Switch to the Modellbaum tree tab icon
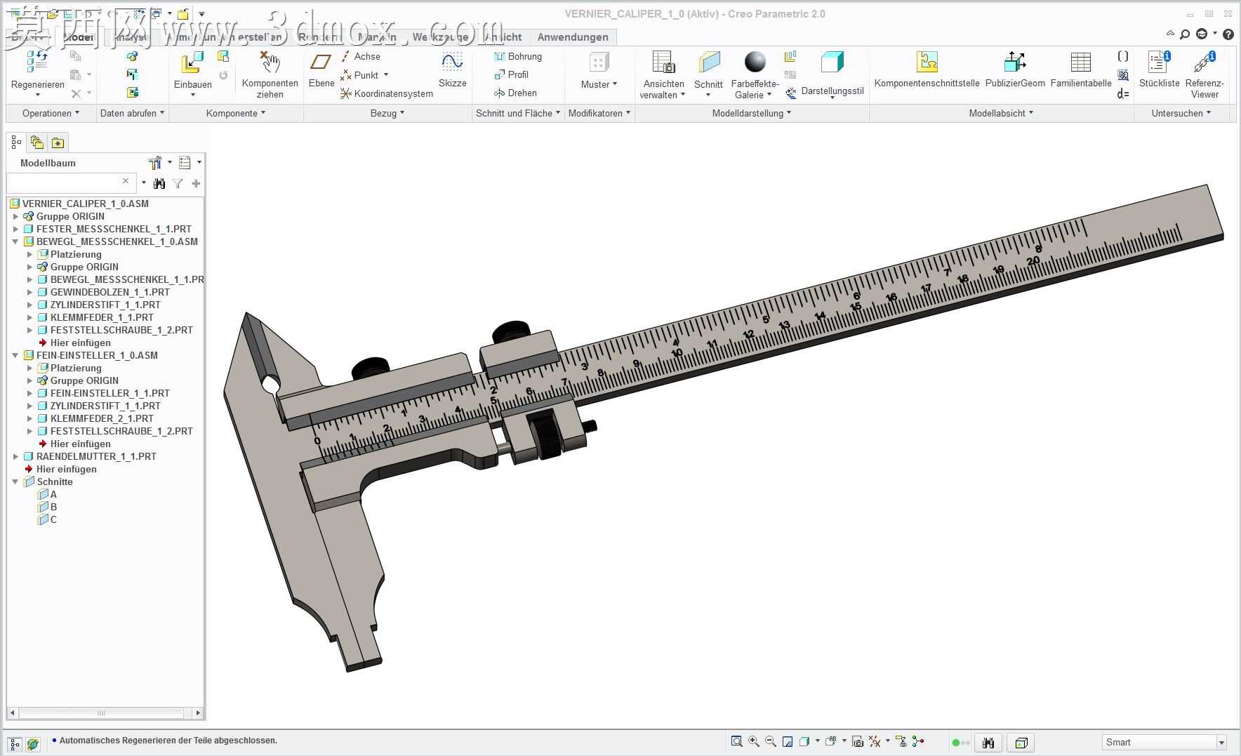1241x756 pixels. (x=16, y=142)
